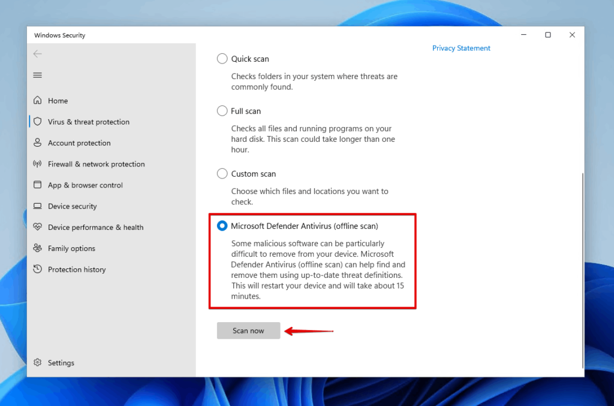Expand the hamburger navigation menu
Image resolution: width=614 pixels, height=406 pixels.
38,75
